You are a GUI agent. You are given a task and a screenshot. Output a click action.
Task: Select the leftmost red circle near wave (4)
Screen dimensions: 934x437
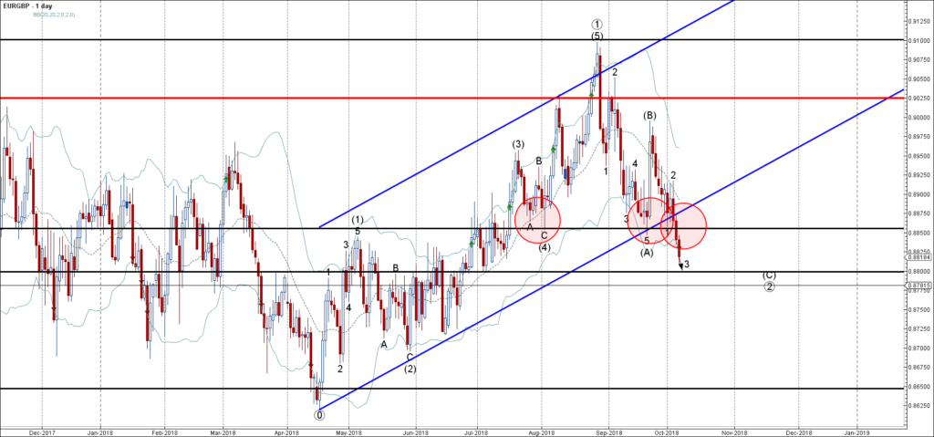pyautogui.click(x=537, y=219)
